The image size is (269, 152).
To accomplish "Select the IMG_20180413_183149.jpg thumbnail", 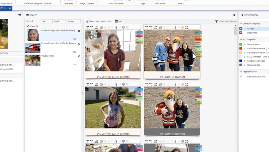I will click(x=172, y=108).
